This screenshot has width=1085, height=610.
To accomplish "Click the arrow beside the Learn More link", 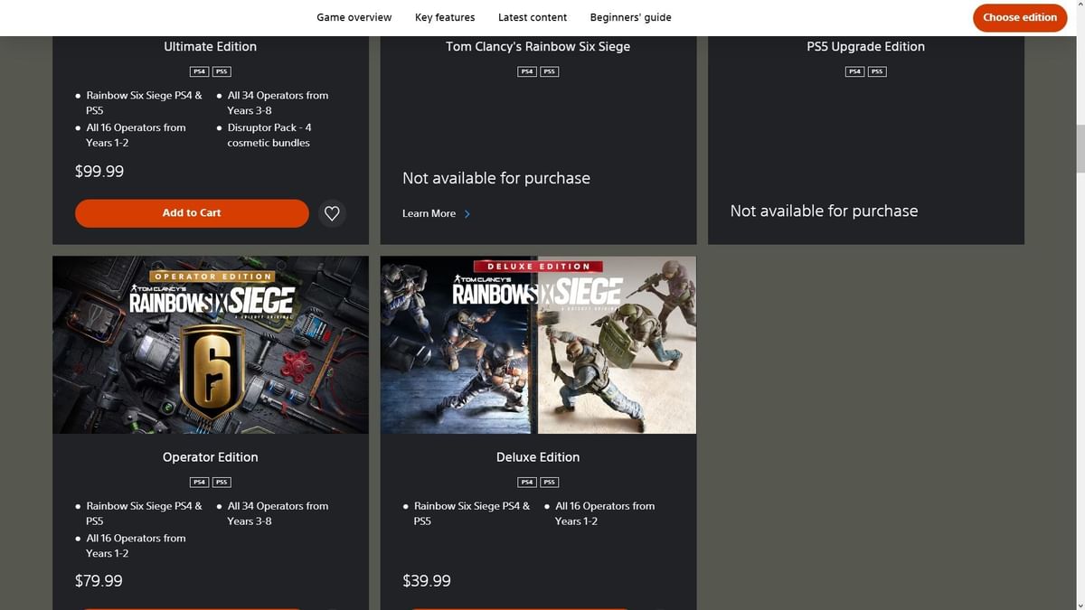I will point(467,213).
